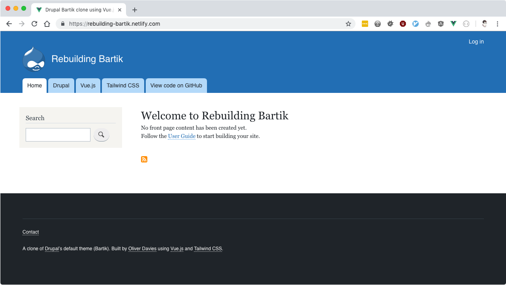Open the Chrome profile avatar menu
The width and height of the screenshot is (506, 285).
coord(485,24)
